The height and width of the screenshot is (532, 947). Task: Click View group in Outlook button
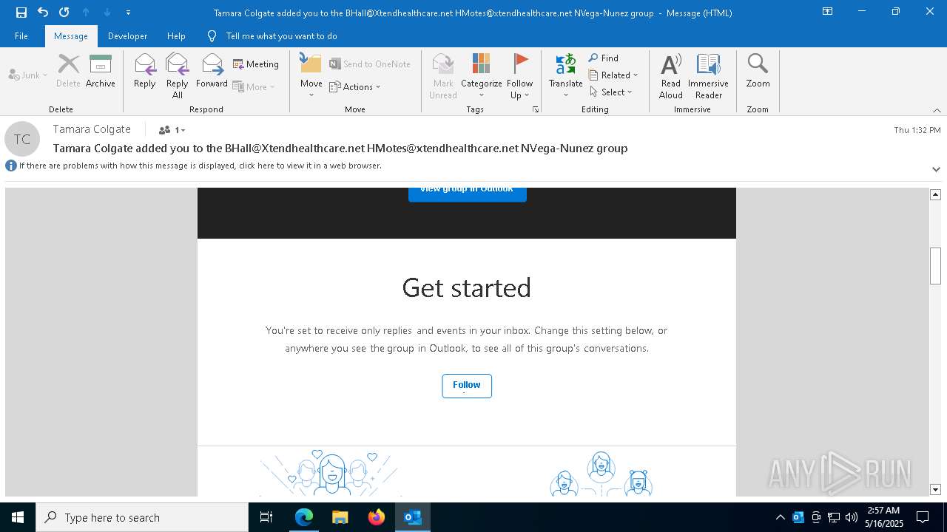point(468,194)
